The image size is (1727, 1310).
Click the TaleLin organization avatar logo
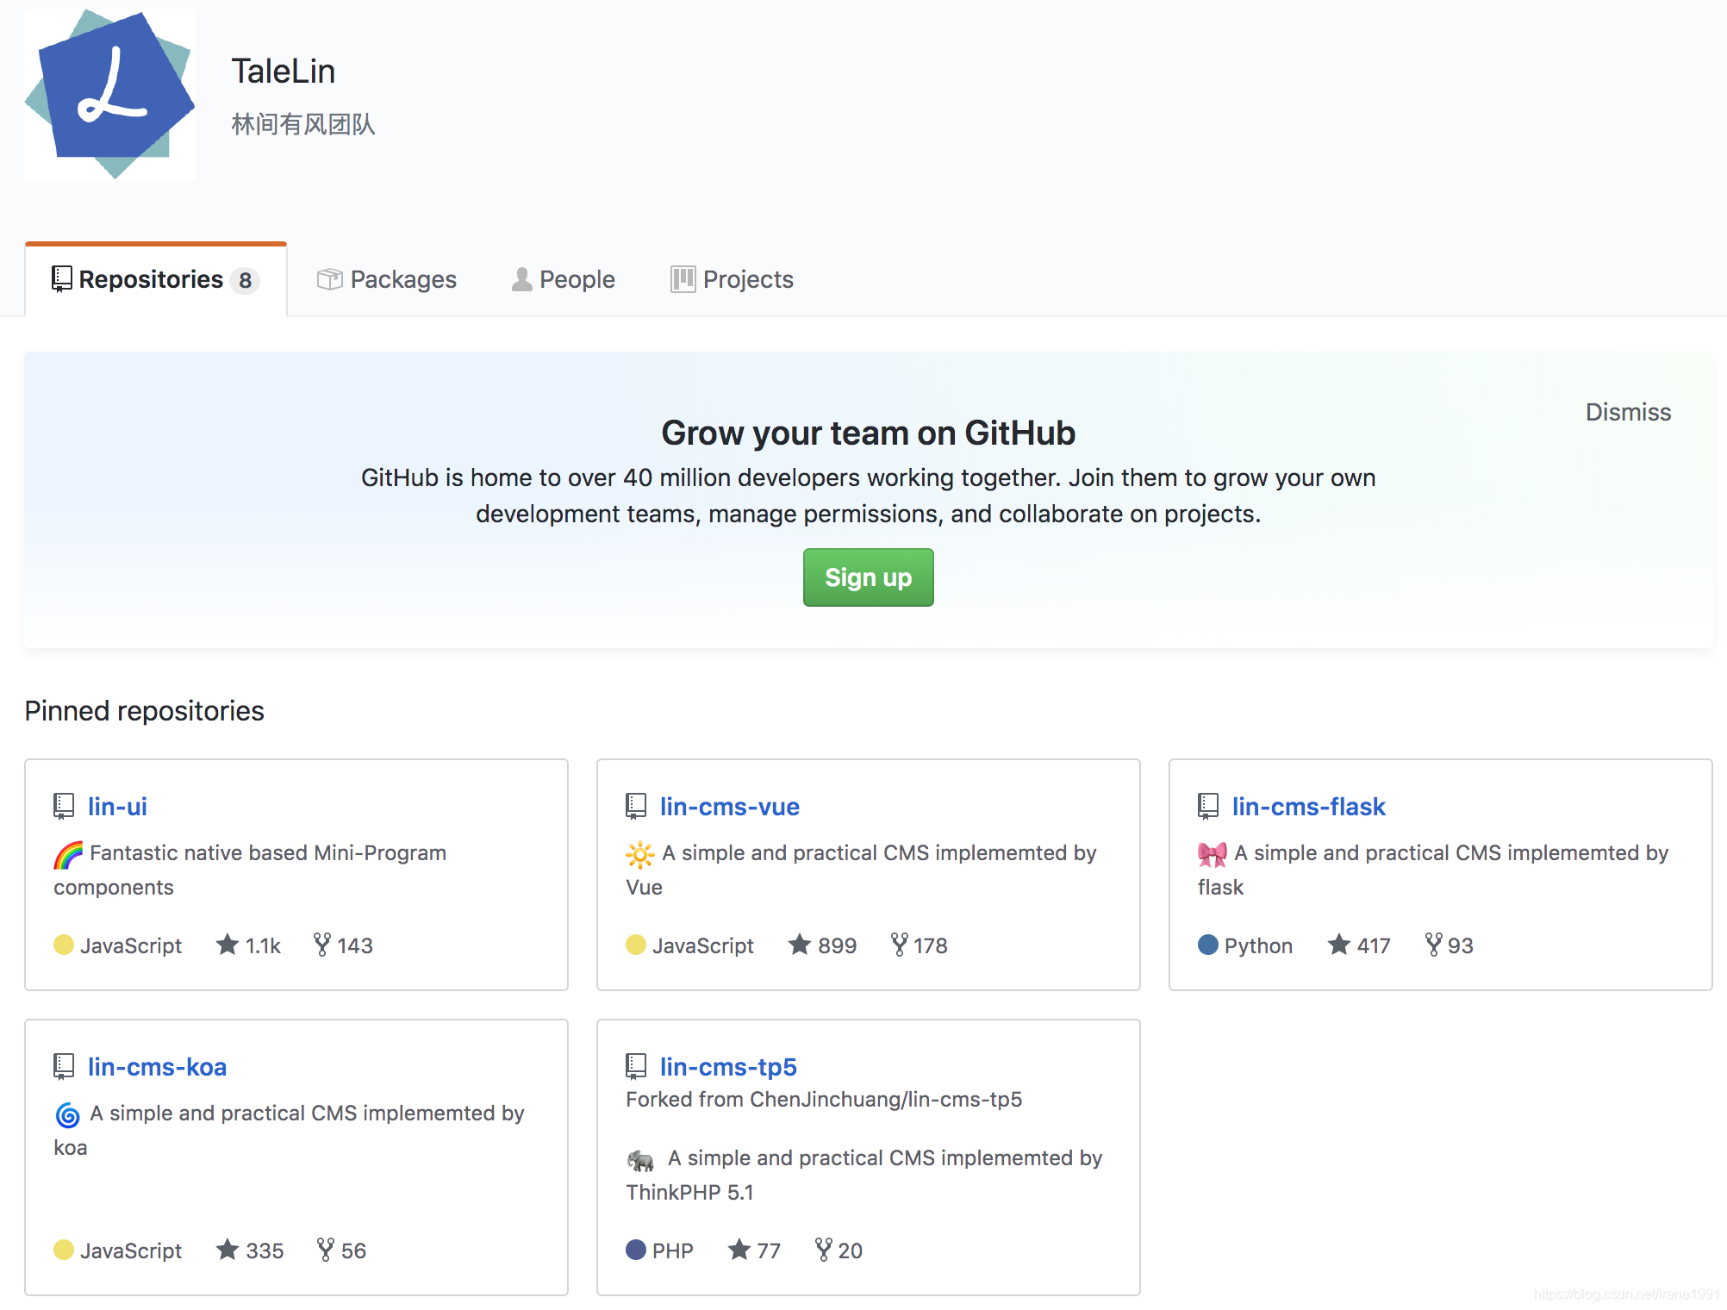(110, 94)
